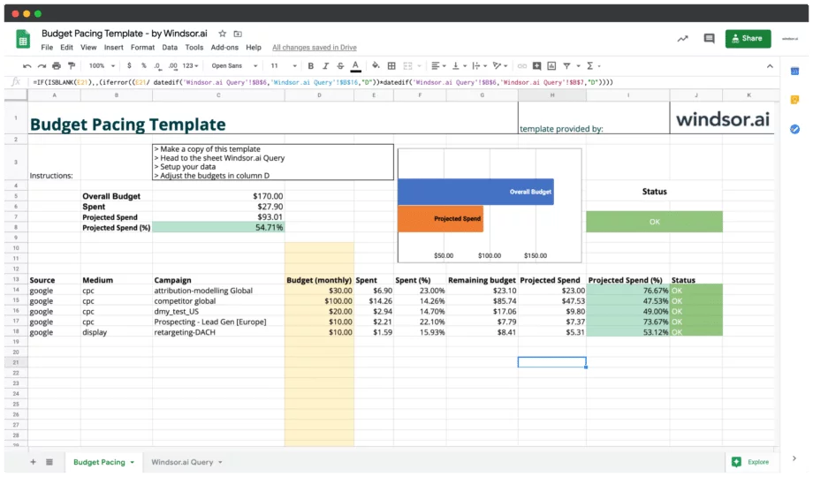The width and height of the screenshot is (813, 477).
Task: Open horizontal align dropdown
Action: pyautogui.click(x=438, y=66)
